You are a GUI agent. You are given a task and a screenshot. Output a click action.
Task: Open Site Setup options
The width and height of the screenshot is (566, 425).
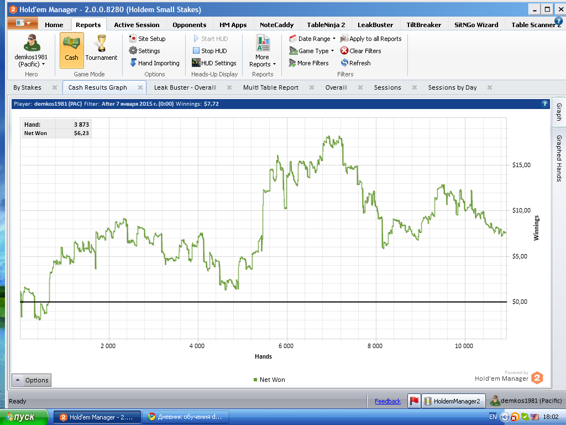click(x=147, y=39)
